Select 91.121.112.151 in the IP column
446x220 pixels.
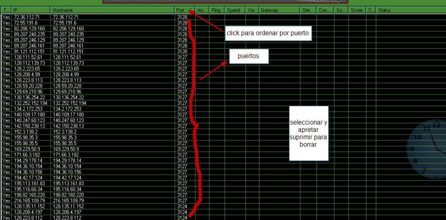click(29, 51)
